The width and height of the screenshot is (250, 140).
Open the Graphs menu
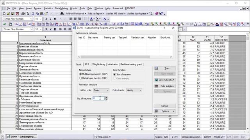tap(74, 9)
